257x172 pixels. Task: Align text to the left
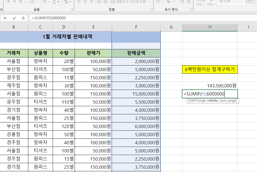[x=79, y=2]
